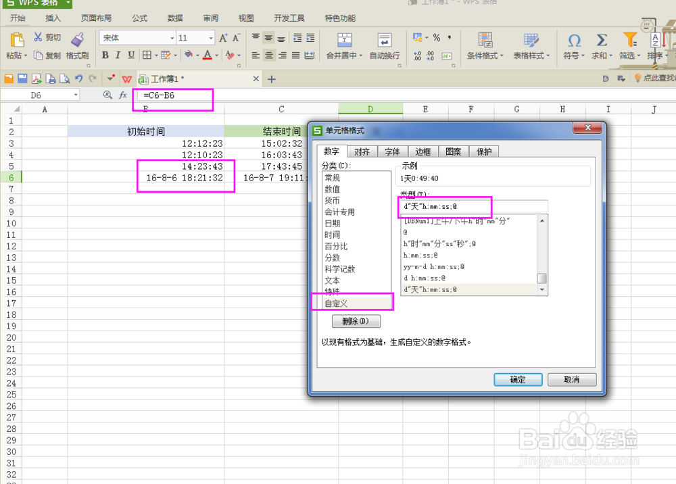Screen dimensions: 676x484
Task: Select h:mm:ss;@ format in type list
Action: tap(469, 255)
